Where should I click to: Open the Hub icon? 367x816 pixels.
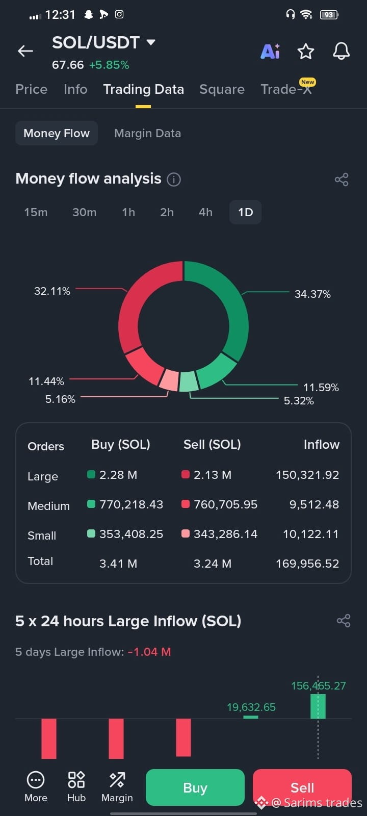pos(76,787)
